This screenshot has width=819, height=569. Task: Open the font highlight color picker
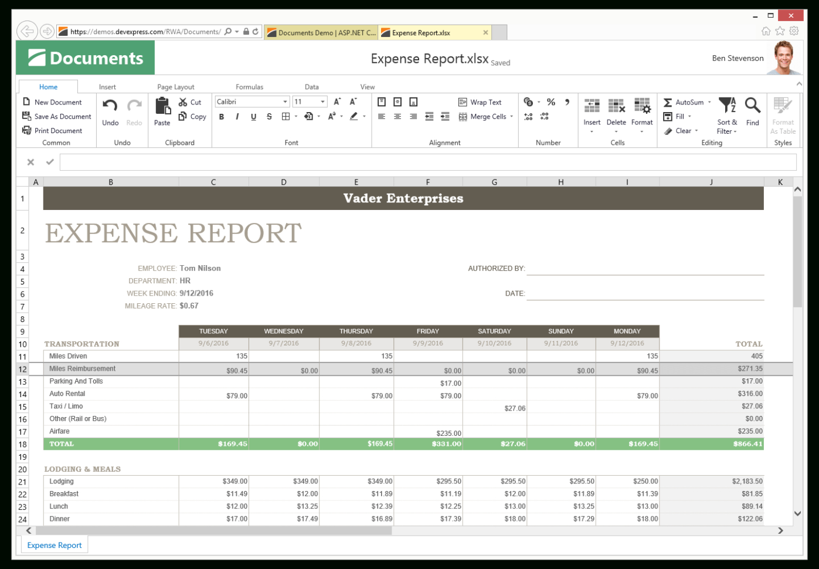tap(364, 116)
